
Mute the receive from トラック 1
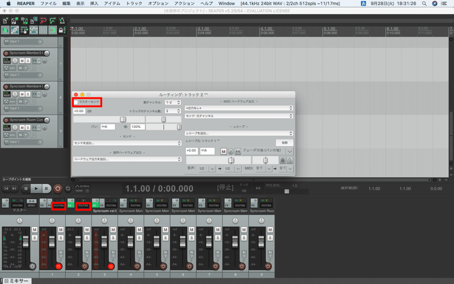coord(224,151)
